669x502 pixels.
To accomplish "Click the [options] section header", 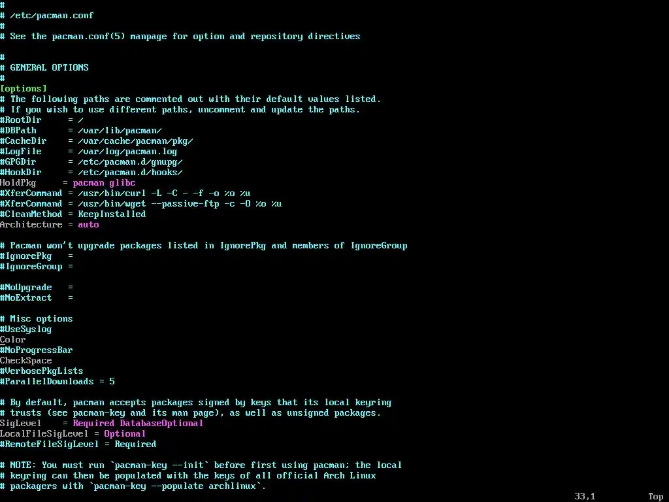I will (x=24, y=89).
